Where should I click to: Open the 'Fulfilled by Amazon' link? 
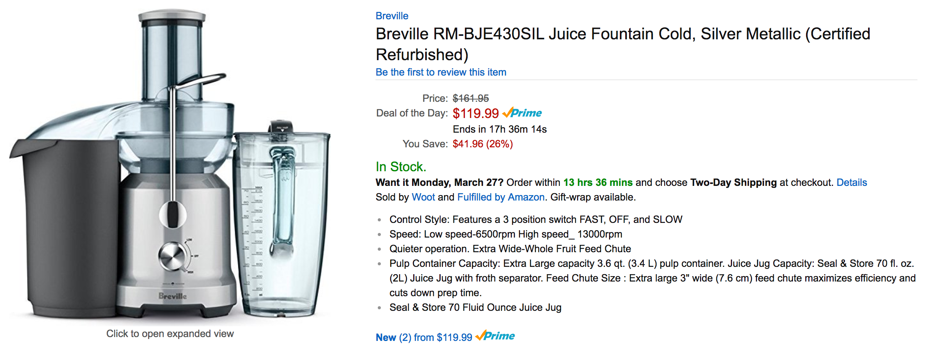point(500,197)
